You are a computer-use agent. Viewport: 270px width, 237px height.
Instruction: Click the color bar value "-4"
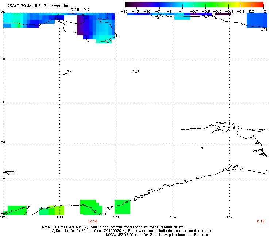pos(170,12)
